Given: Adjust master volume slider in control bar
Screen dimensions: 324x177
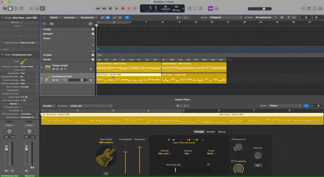Looking at the screenshot, I should pyautogui.click(x=260, y=9).
